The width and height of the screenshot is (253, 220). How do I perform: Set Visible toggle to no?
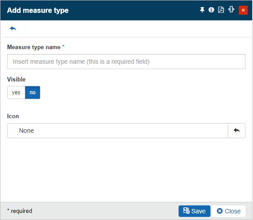pyautogui.click(x=33, y=93)
